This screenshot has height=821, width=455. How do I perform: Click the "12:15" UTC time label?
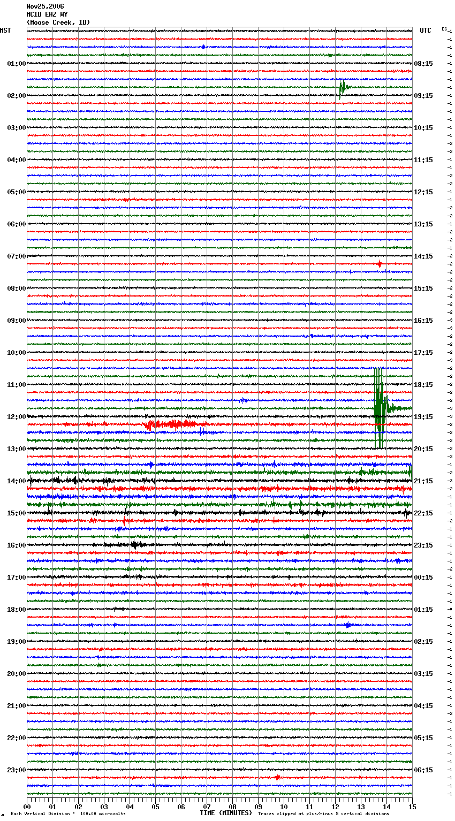423,192
